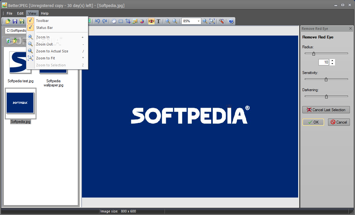Viewport: 355px width, 215px height.
Task: Open the File menu
Action: tap(10, 13)
